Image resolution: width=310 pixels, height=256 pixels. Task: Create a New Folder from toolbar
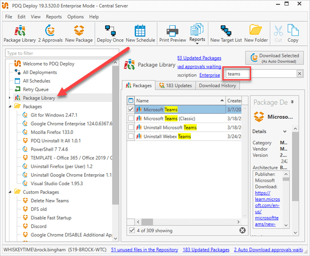coord(256,34)
